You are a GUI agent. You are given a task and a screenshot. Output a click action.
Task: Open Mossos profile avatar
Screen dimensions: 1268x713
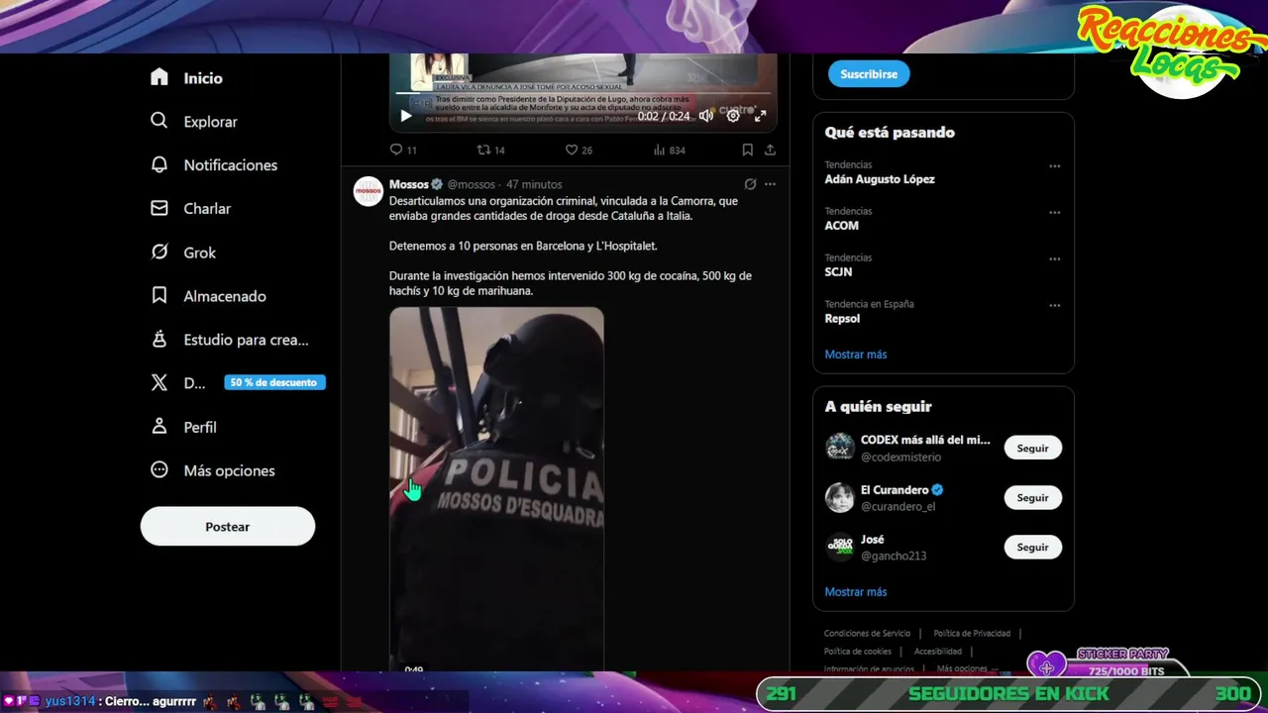point(369,191)
